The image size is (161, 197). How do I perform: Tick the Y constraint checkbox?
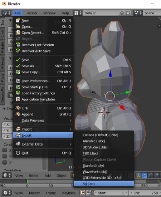(5, 156)
